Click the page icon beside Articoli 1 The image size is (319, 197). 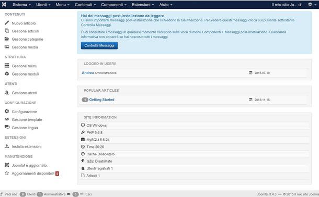tap(83, 175)
